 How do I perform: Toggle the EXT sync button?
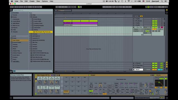(x=12, y=7)
